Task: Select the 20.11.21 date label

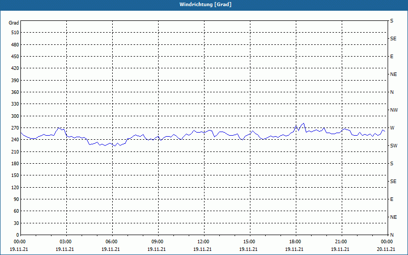Action: point(386,249)
